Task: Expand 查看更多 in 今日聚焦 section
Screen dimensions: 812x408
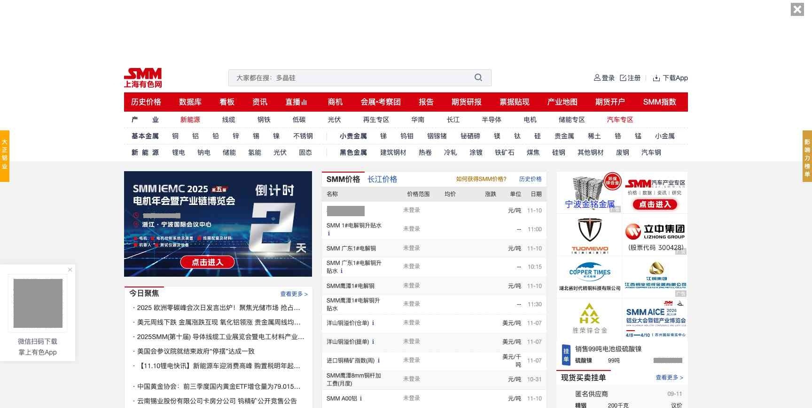Action: [294, 294]
